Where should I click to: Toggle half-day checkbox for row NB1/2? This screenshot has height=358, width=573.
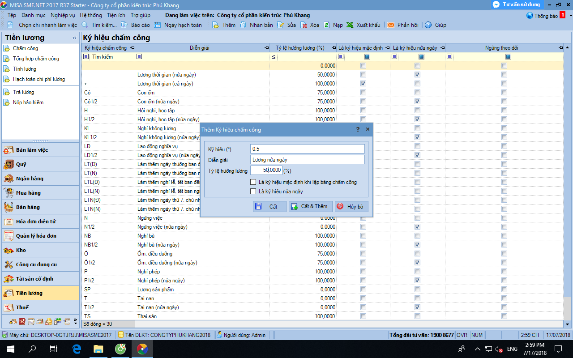417,245
